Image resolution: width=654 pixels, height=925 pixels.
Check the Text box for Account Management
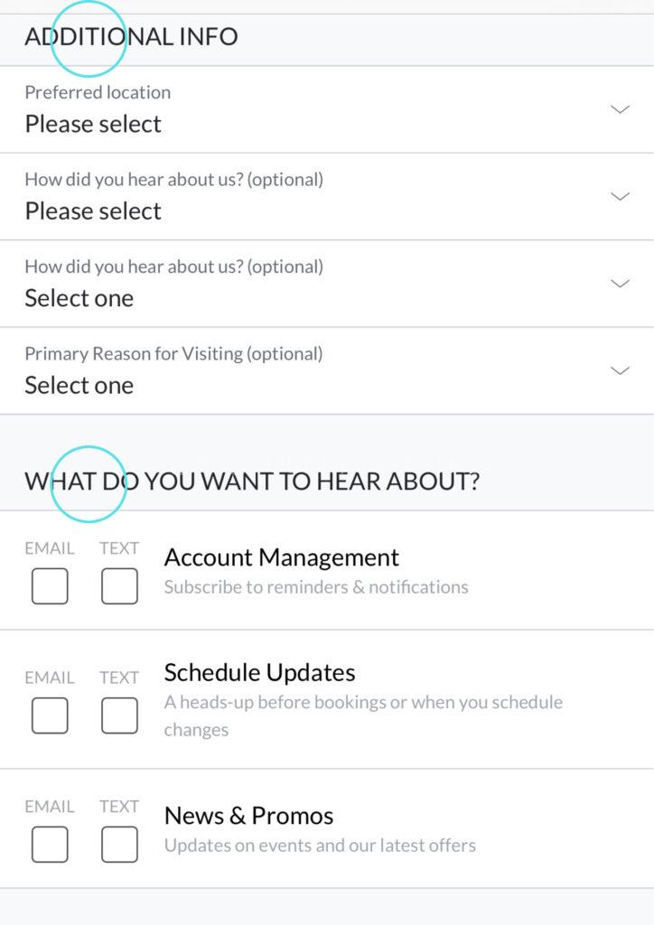(119, 586)
